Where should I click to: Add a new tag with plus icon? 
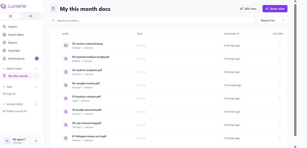pyautogui.click(x=36, y=87)
